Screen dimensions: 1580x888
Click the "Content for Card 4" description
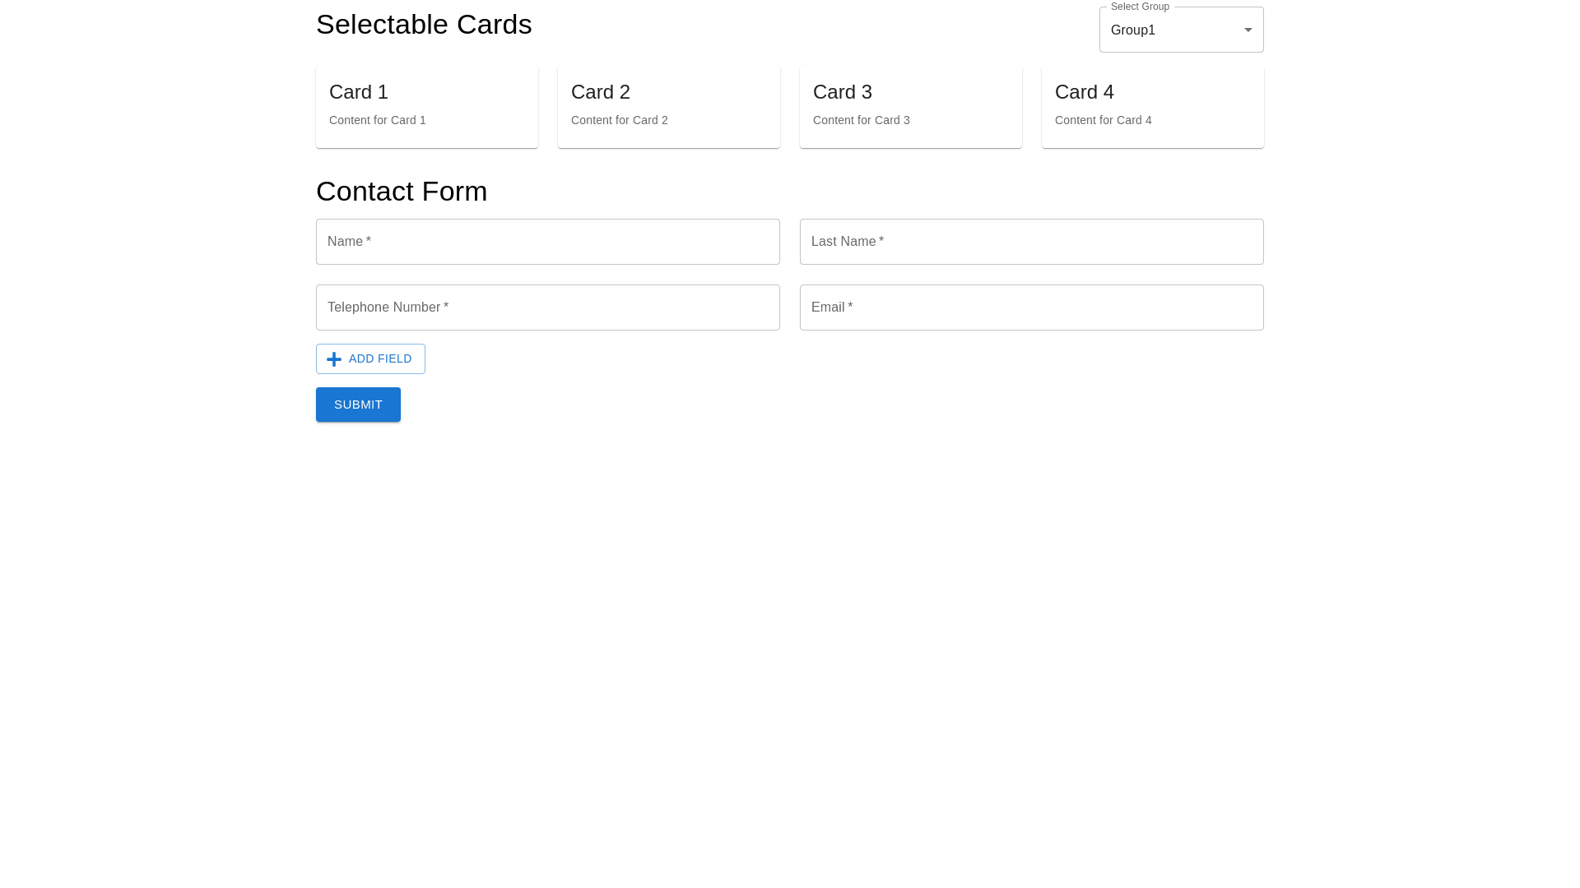click(1104, 120)
